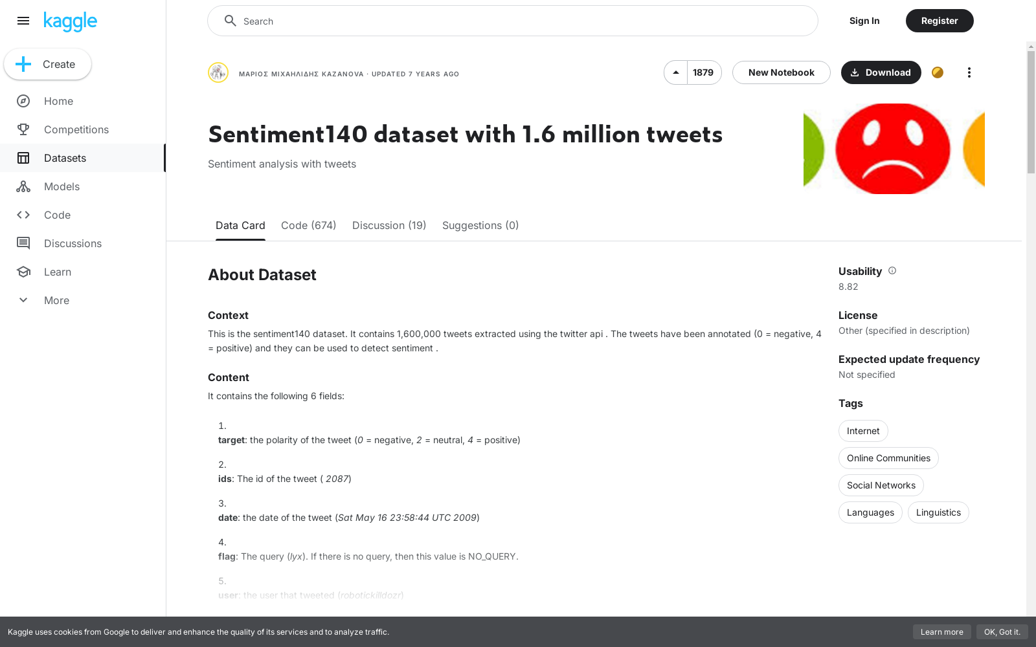Click the usability score 8.82
This screenshot has height=647, width=1036.
(x=848, y=287)
